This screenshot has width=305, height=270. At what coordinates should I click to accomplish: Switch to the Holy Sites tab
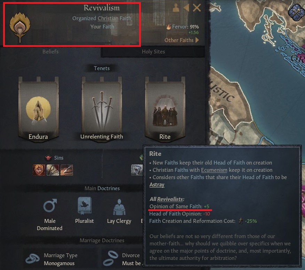click(x=153, y=52)
